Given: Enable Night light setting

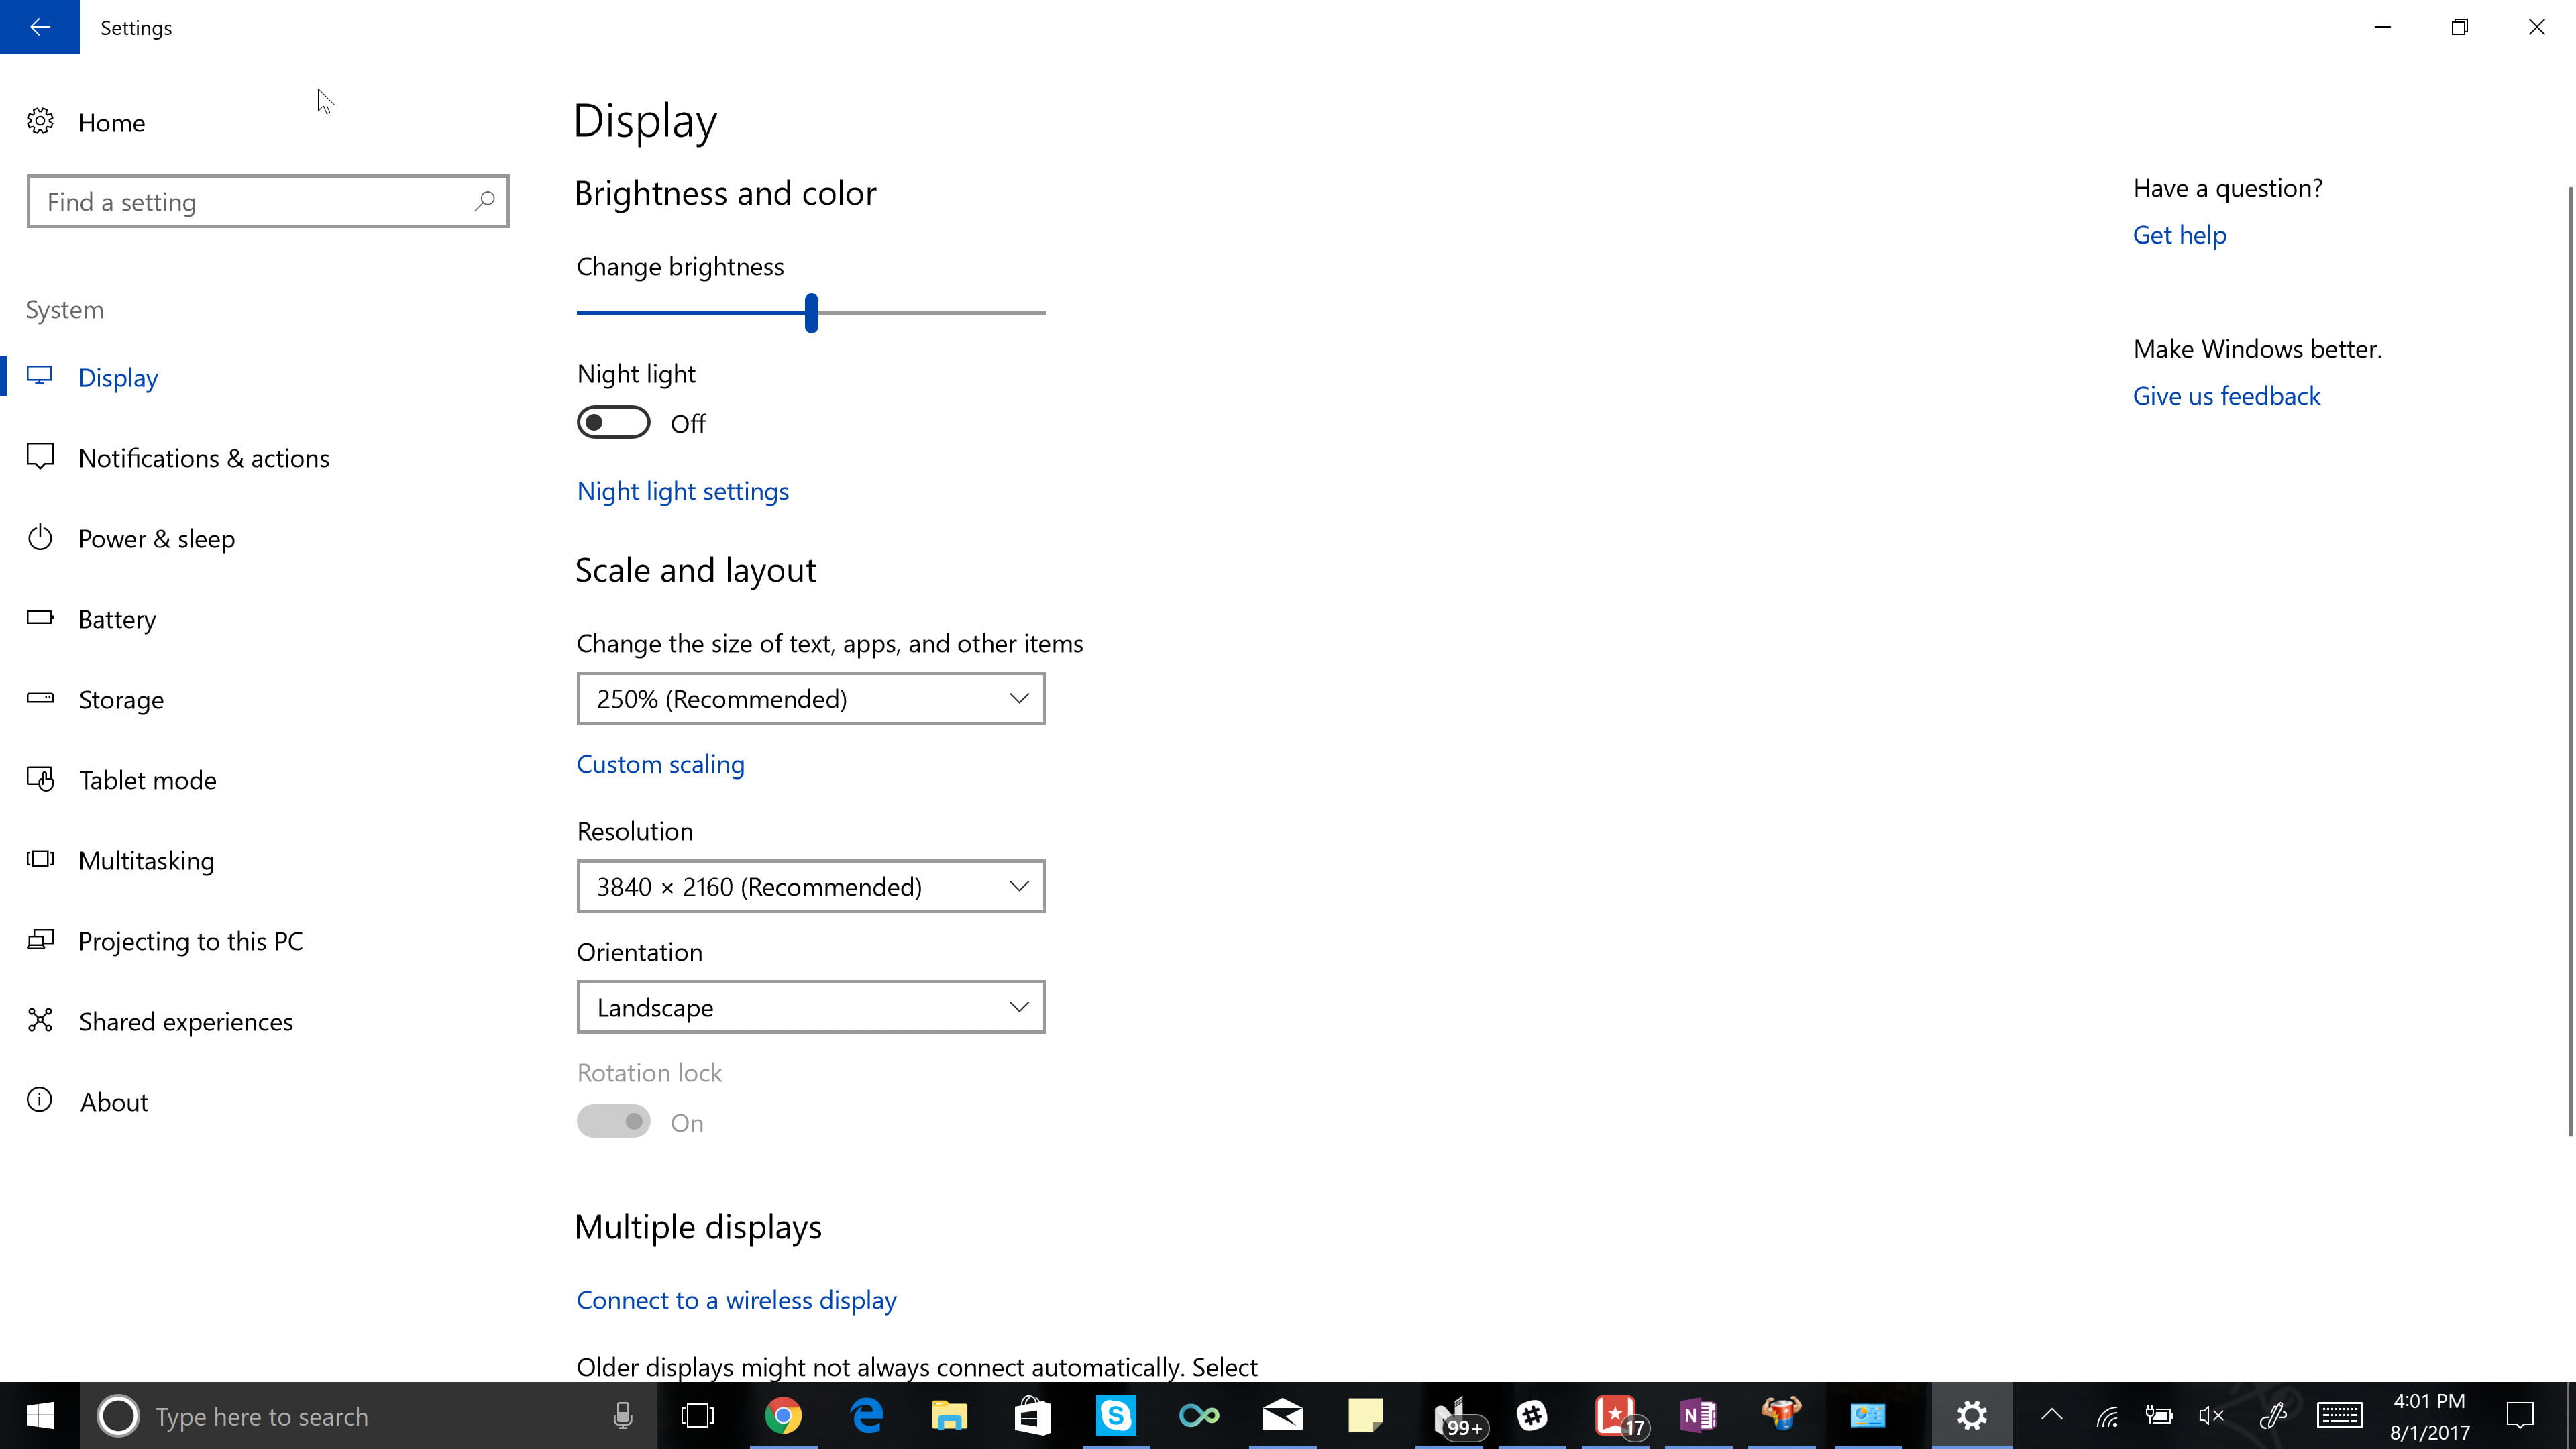Looking at the screenshot, I should point(614,423).
